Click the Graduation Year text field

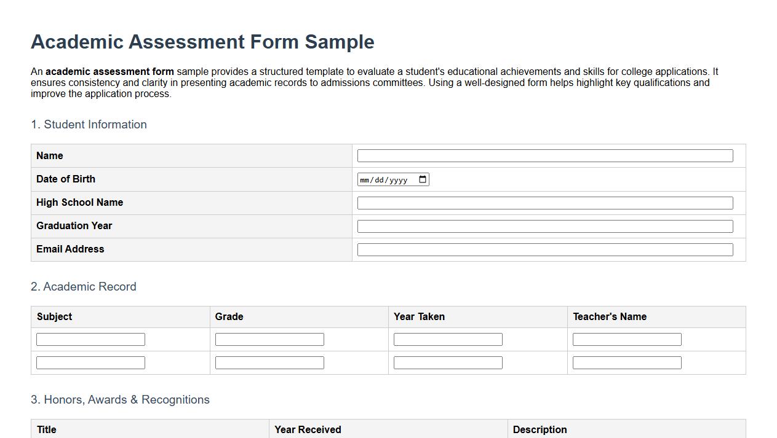pos(544,225)
